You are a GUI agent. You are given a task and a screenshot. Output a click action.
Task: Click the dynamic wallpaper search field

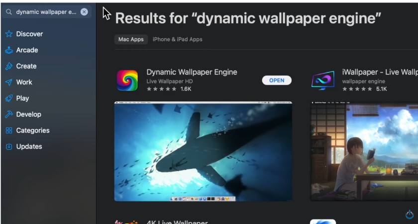(47, 12)
